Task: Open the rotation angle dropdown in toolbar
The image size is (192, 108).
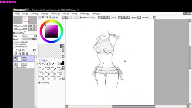Action: pos(119,17)
